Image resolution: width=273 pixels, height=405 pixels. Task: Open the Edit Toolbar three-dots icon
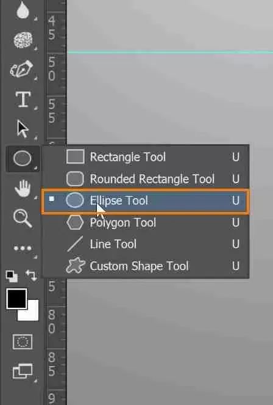click(23, 248)
